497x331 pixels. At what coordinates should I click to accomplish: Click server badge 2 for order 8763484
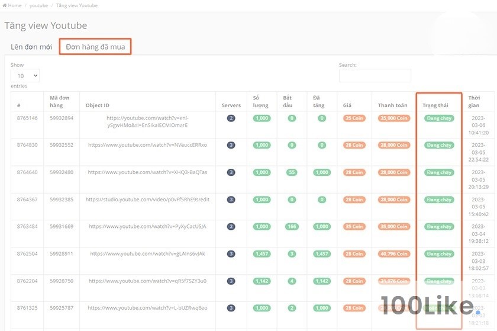click(x=231, y=227)
